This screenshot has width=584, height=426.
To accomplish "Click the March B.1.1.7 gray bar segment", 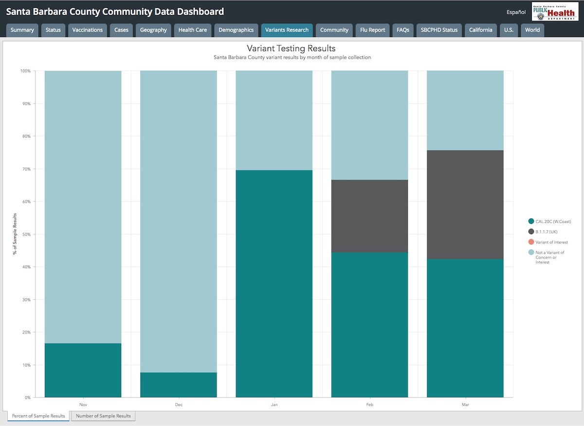I will pos(465,204).
